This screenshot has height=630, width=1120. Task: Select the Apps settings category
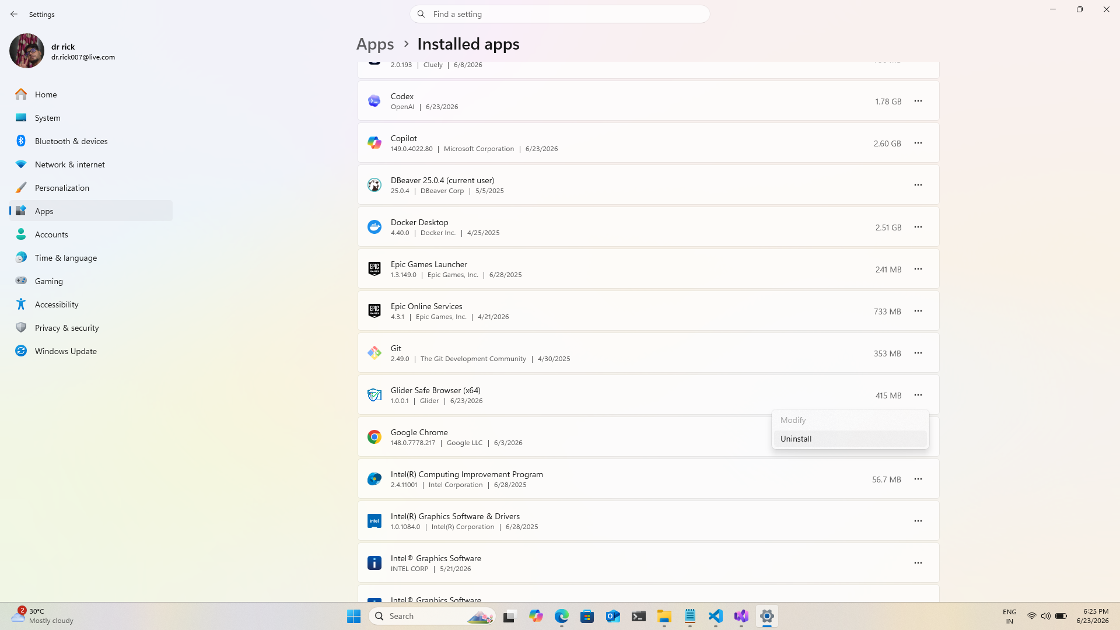(91, 211)
